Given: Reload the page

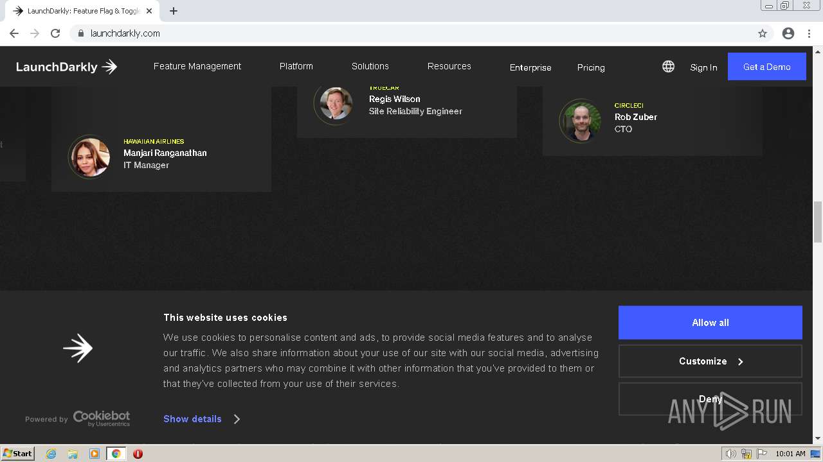Looking at the screenshot, I should 55,33.
